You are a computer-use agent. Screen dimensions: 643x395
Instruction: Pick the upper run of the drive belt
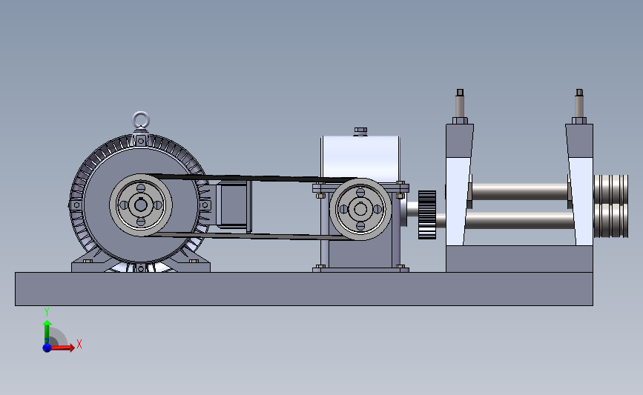pyautogui.click(x=250, y=178)
